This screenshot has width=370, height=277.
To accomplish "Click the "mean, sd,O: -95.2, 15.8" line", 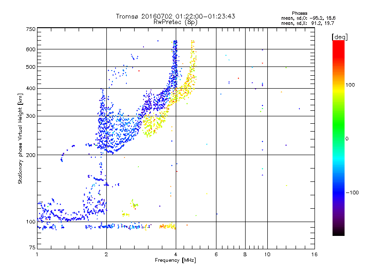I will pyautogui.click(x=308, y=18).
